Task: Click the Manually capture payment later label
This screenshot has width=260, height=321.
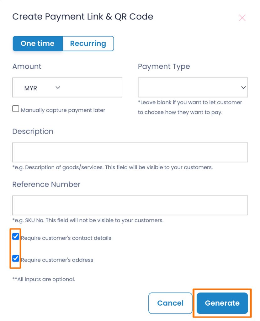Action: pos(63,110)
